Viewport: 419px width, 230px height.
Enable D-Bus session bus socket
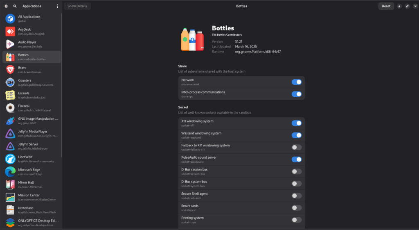coord(297,171)
